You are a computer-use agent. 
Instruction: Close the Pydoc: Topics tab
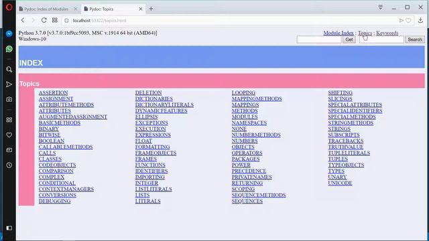pyautogui.click(x=141, y=9)
